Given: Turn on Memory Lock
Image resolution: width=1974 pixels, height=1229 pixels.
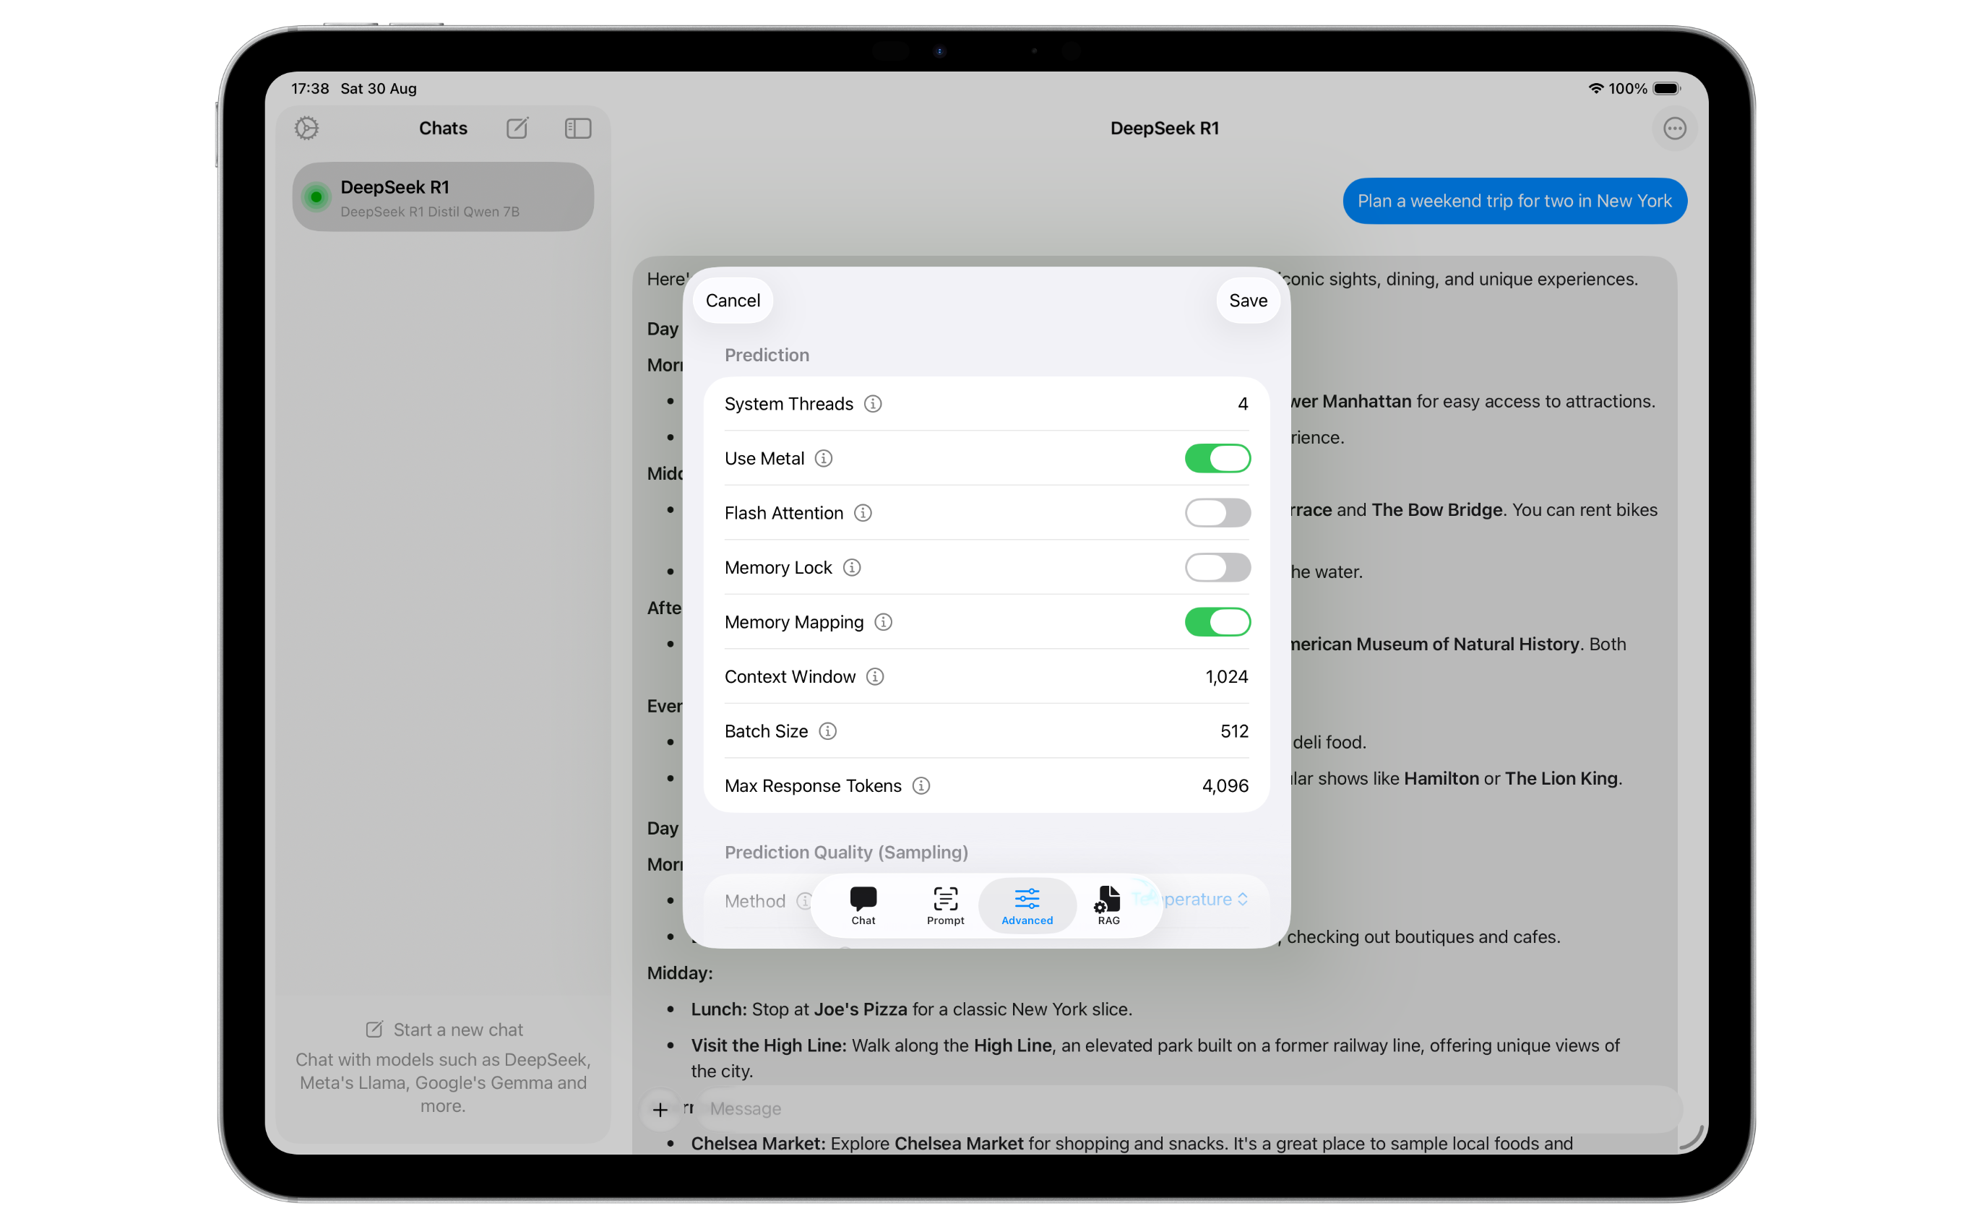Looking at the screenshot, I should [x=1217, y=567].
